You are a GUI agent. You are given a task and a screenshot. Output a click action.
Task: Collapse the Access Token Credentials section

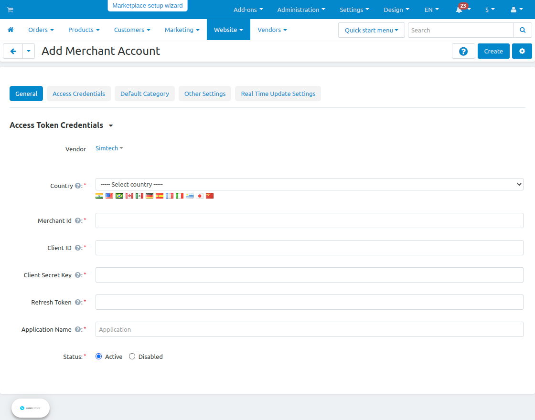[x=111, y=126]
